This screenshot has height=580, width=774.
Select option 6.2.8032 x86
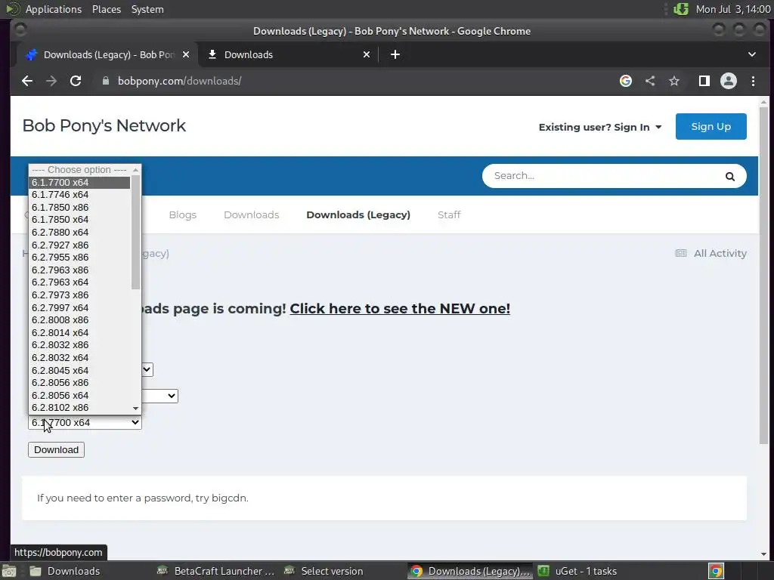pos(79,345)
